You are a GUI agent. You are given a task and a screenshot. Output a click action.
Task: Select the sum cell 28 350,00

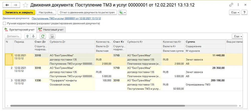point(205,68)
